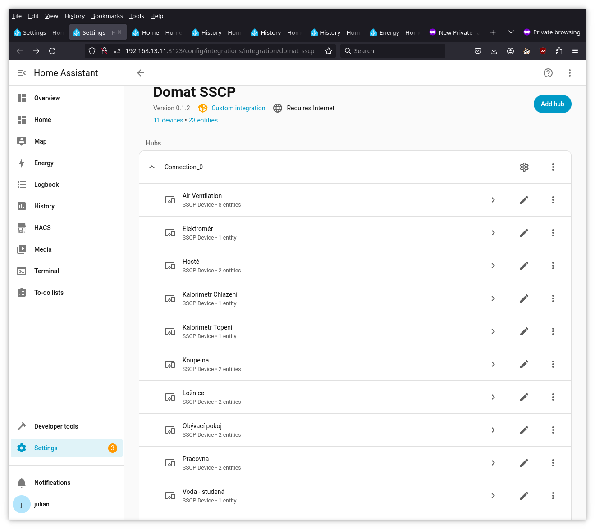The height and width of the screenshot is (529, 595).
Task: Show all tabs dropdown in Firefox
Action: (511, 32)
